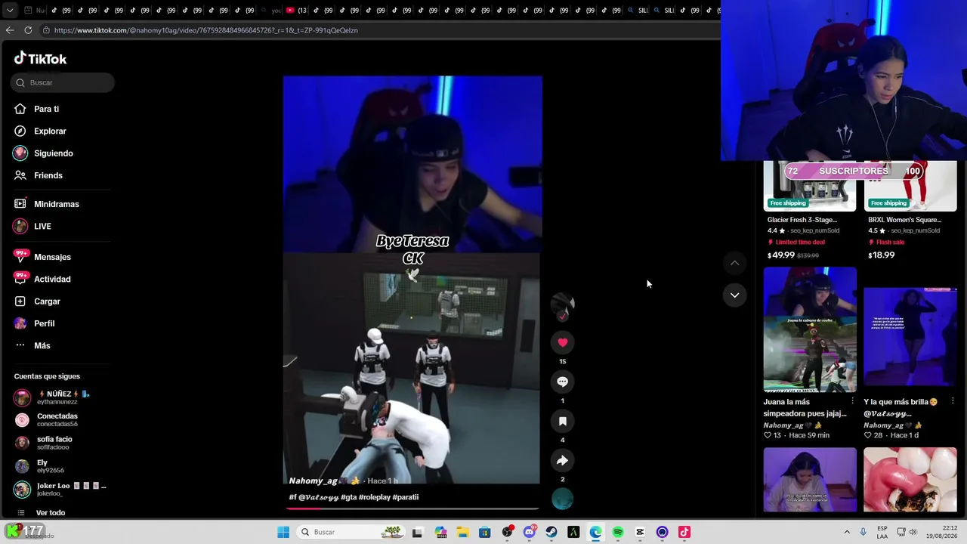The image size is (967, 544).
Task: Click the Buscar search field in TikTok
Action: (63, 82)
